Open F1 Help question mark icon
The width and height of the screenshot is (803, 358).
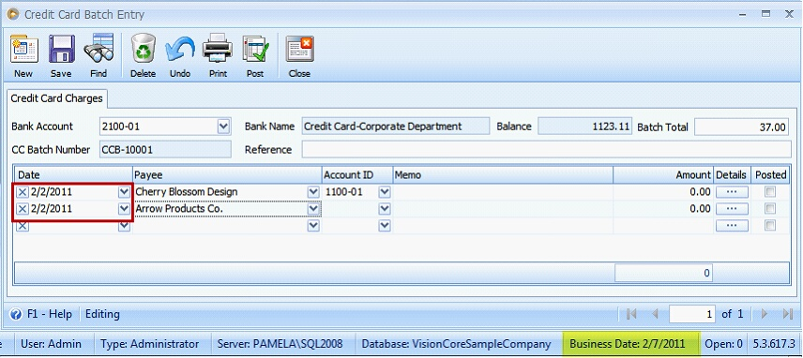click(x=16, y=314)
